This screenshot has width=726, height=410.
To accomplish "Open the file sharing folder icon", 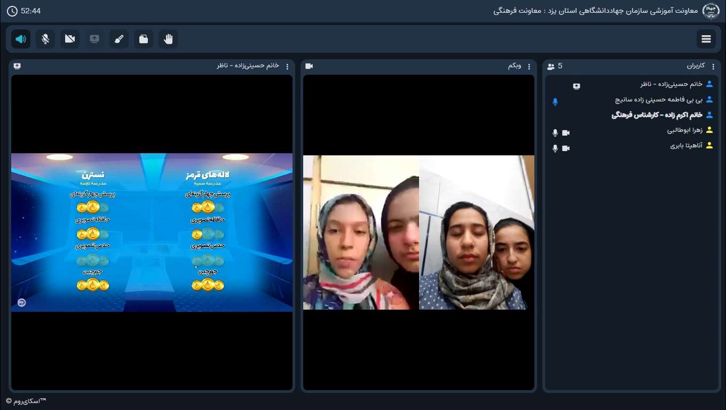I will (144, 39).
